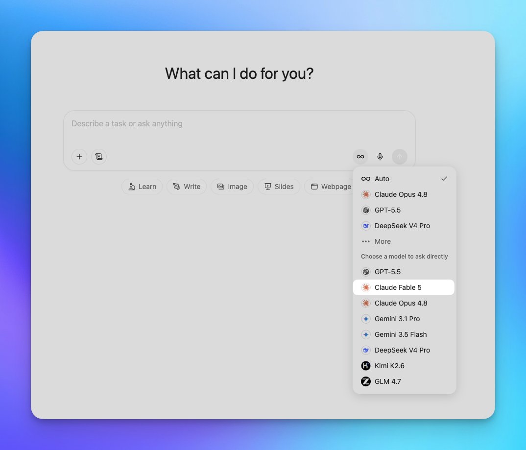Click the send arrow button

pyautogui.click(x=399, y=157)
